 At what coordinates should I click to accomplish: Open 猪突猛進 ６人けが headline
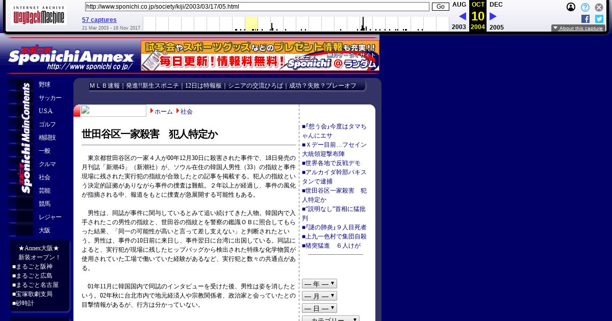(x=331, y=246)
